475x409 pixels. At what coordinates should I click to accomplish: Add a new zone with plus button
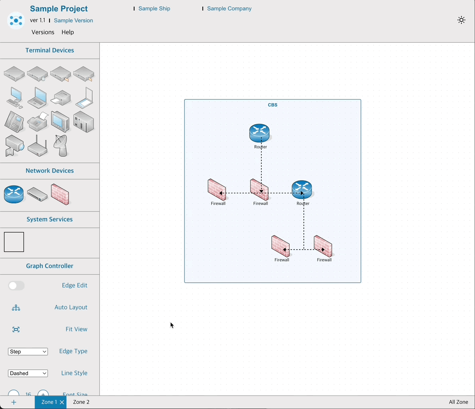click(x=14, y=402)
